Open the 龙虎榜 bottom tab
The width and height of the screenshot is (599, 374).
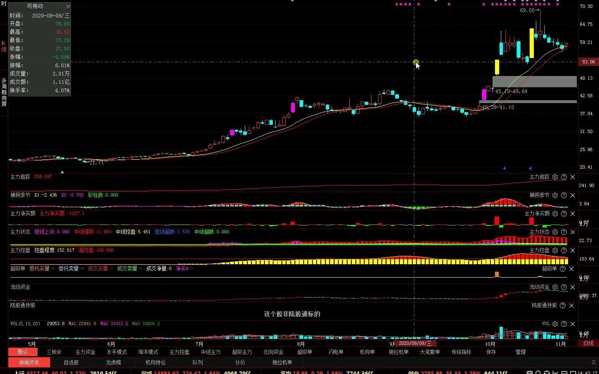(x=113, y=362)
